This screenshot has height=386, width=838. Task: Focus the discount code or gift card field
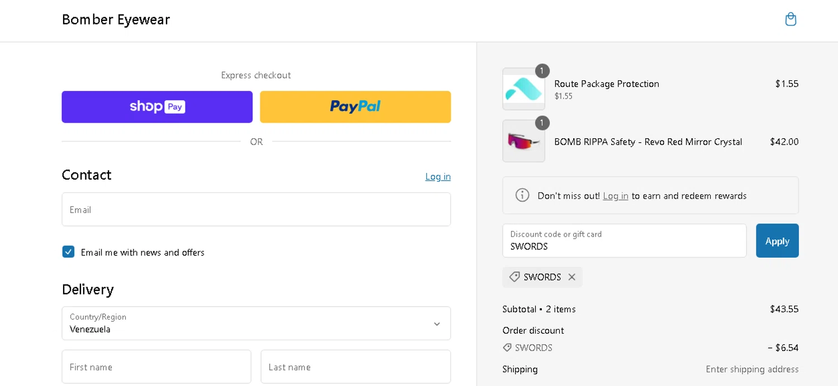point(624,240)
